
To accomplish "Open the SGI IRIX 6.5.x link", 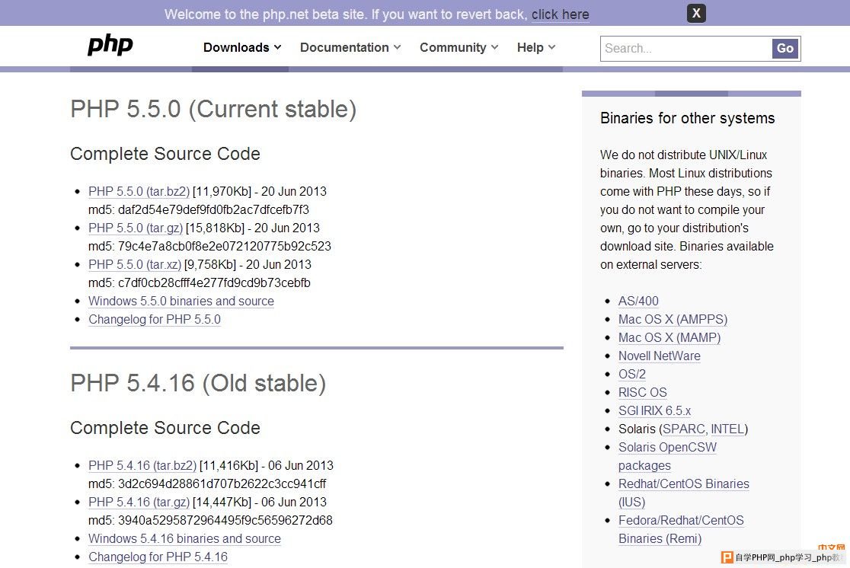I will (x=654, y=411).
